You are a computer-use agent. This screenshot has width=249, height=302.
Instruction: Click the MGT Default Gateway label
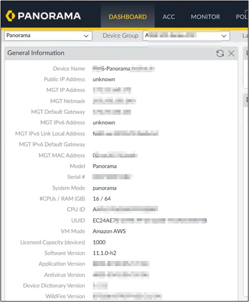58,112
